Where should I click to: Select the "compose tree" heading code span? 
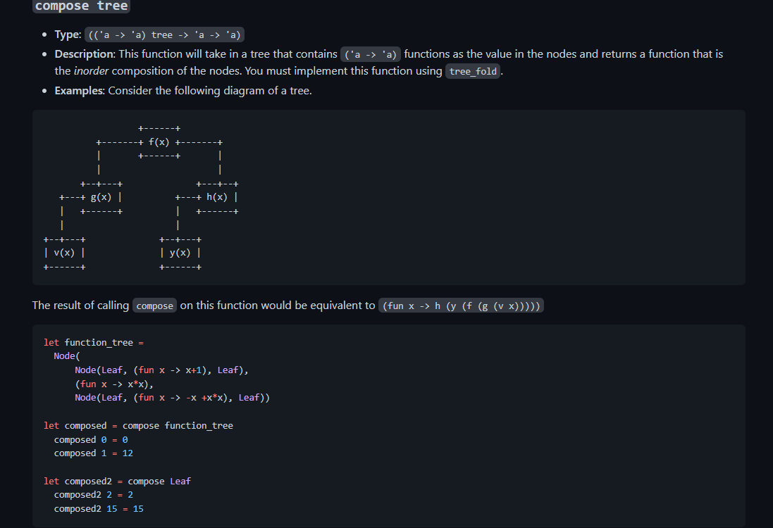(x=80, y=6)
